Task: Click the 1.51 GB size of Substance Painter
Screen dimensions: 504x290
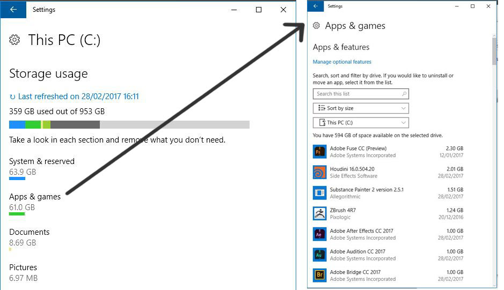Action: [455, 189]
